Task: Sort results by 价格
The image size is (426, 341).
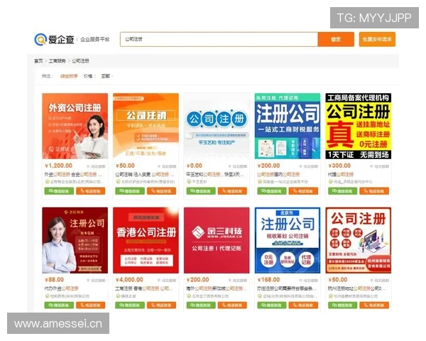Action: click(x=88, y=76)
